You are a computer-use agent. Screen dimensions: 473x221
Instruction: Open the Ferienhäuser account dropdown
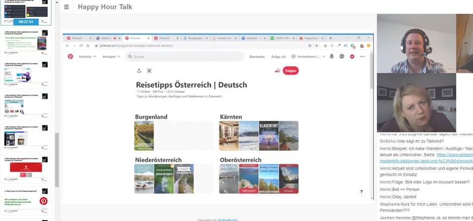(x=308, y=56)
